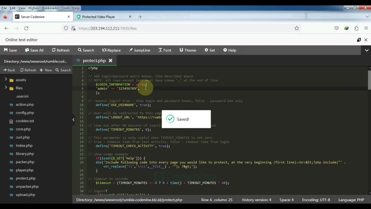This screenshot has height=209, width=371.
Task: Open unpacker.php in file tree
Action: coord(27,186)
